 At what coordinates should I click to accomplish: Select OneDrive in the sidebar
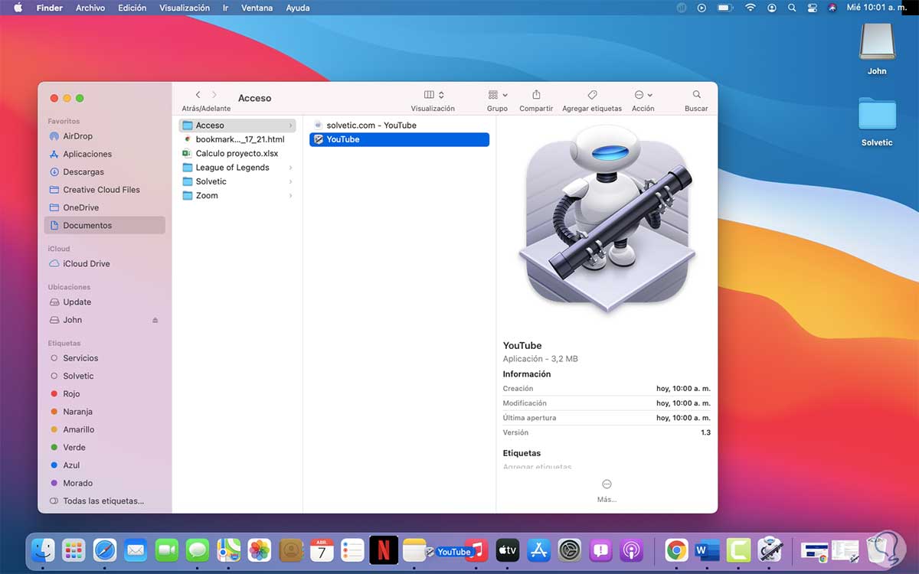click(104, 207)
